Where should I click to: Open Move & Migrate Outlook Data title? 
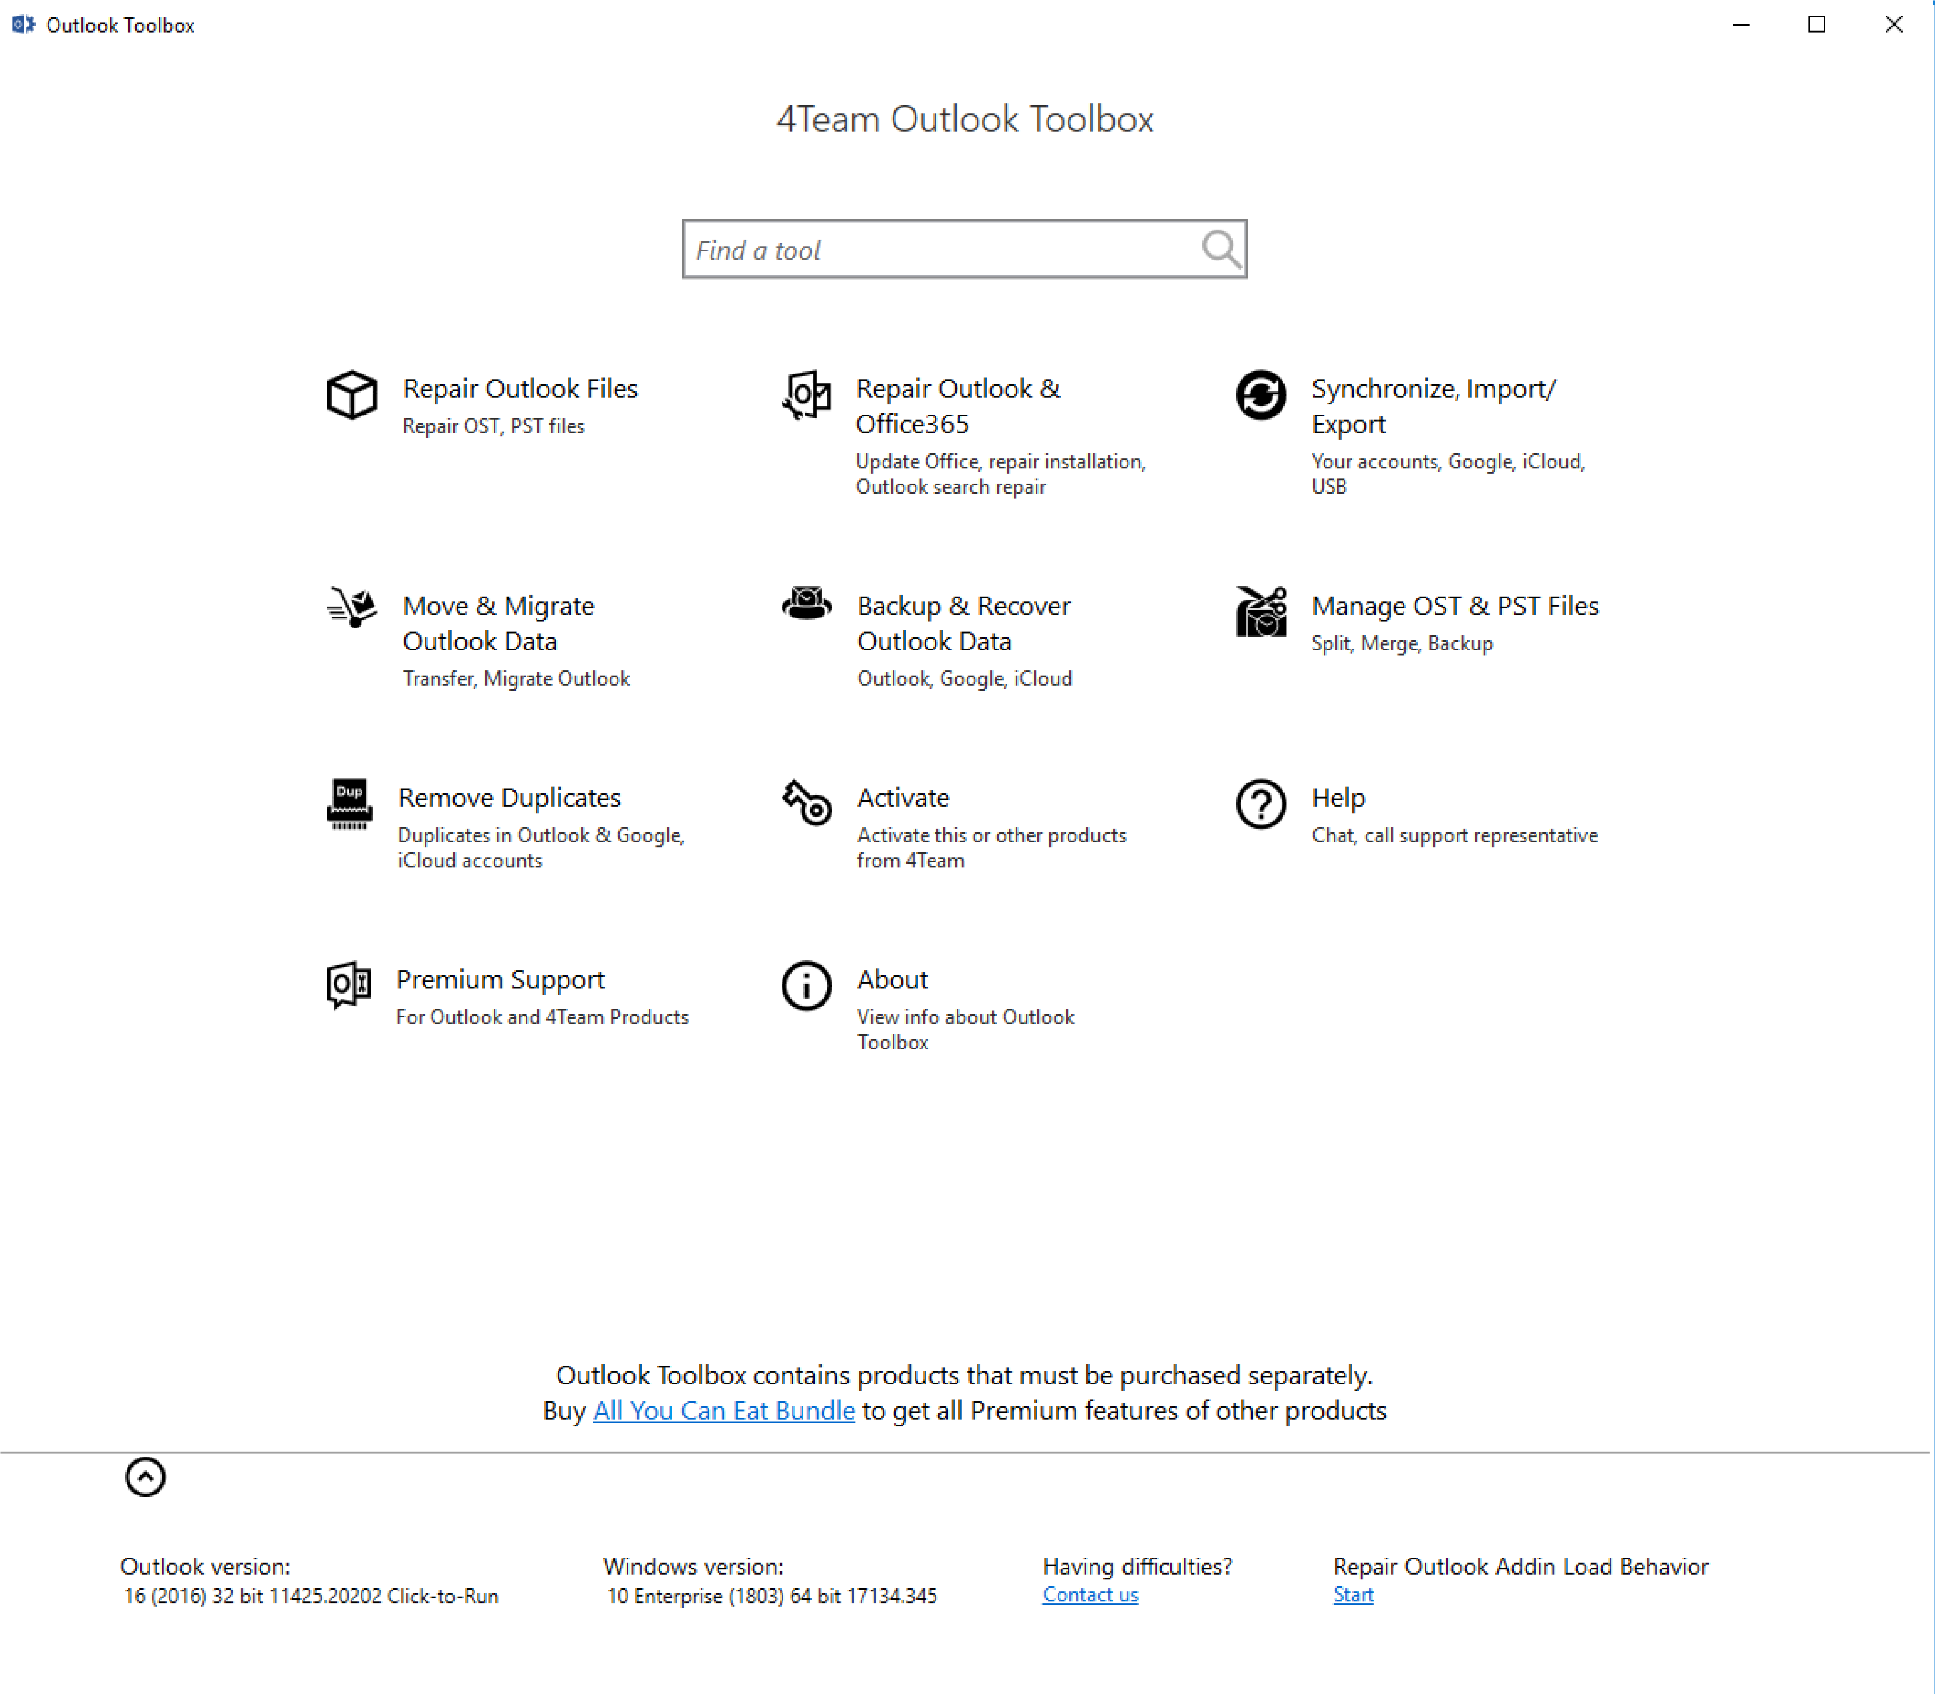click(x=499, y=623)
